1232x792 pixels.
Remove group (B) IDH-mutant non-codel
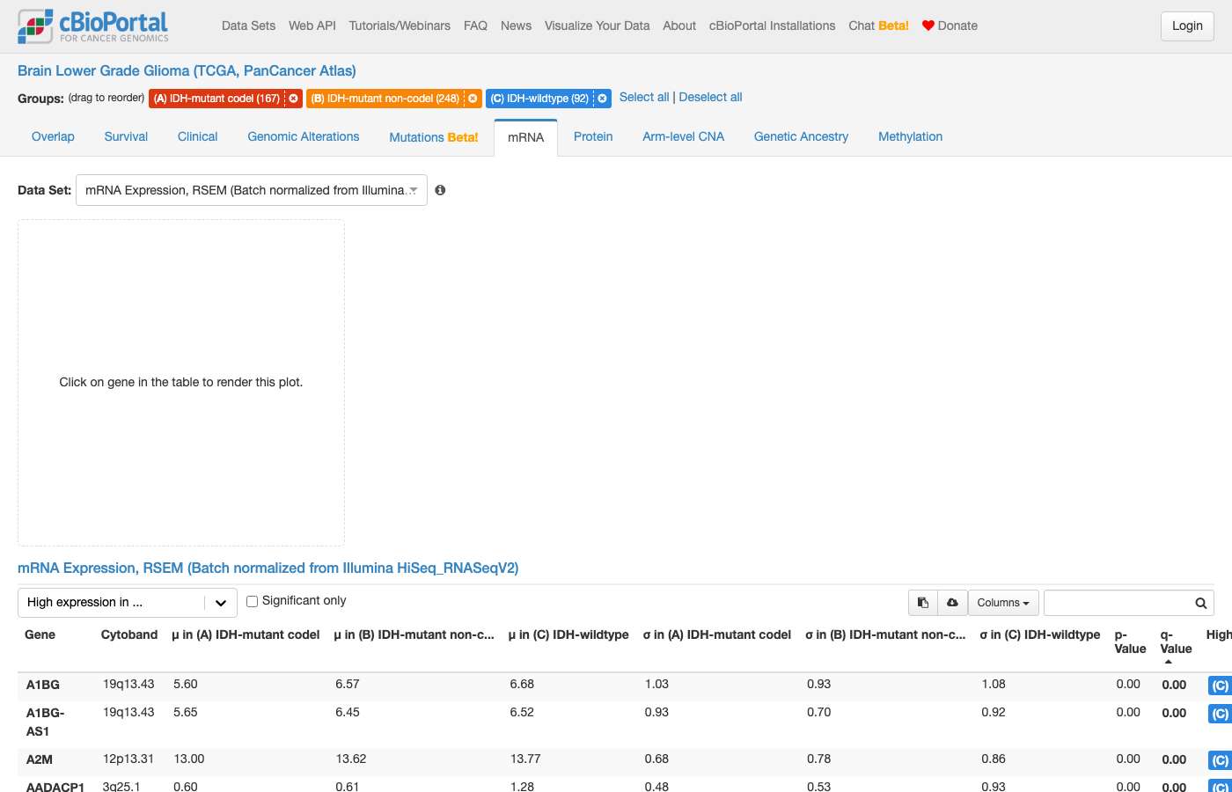[473, 99]
